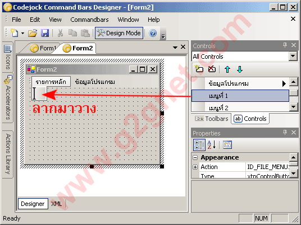Select the Toolbars panel tab
This screenshot has height=225, width=301.
pos(211,119)
